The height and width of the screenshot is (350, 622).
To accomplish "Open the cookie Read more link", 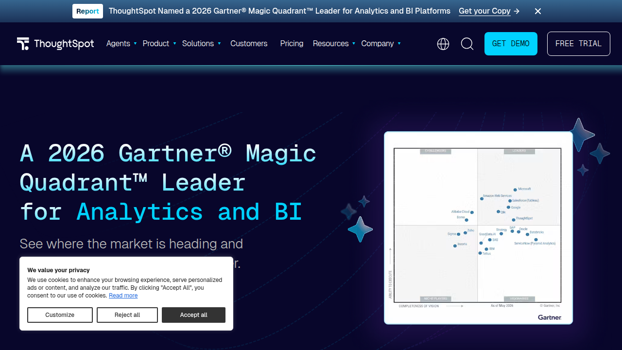I will (123, 296).
